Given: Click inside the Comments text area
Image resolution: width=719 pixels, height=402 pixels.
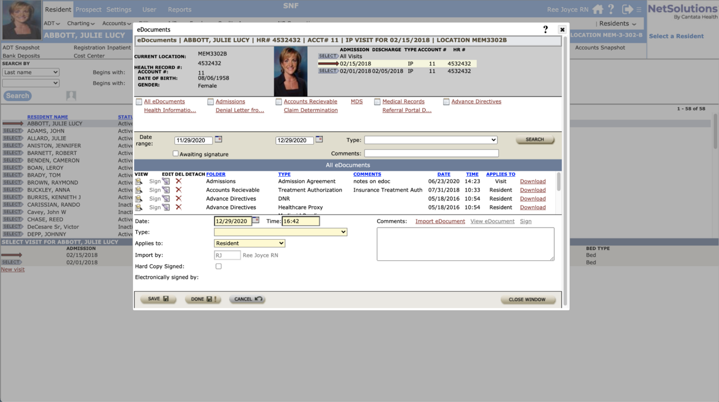Looking at the screenshot, I should click(x=465, y=244).
